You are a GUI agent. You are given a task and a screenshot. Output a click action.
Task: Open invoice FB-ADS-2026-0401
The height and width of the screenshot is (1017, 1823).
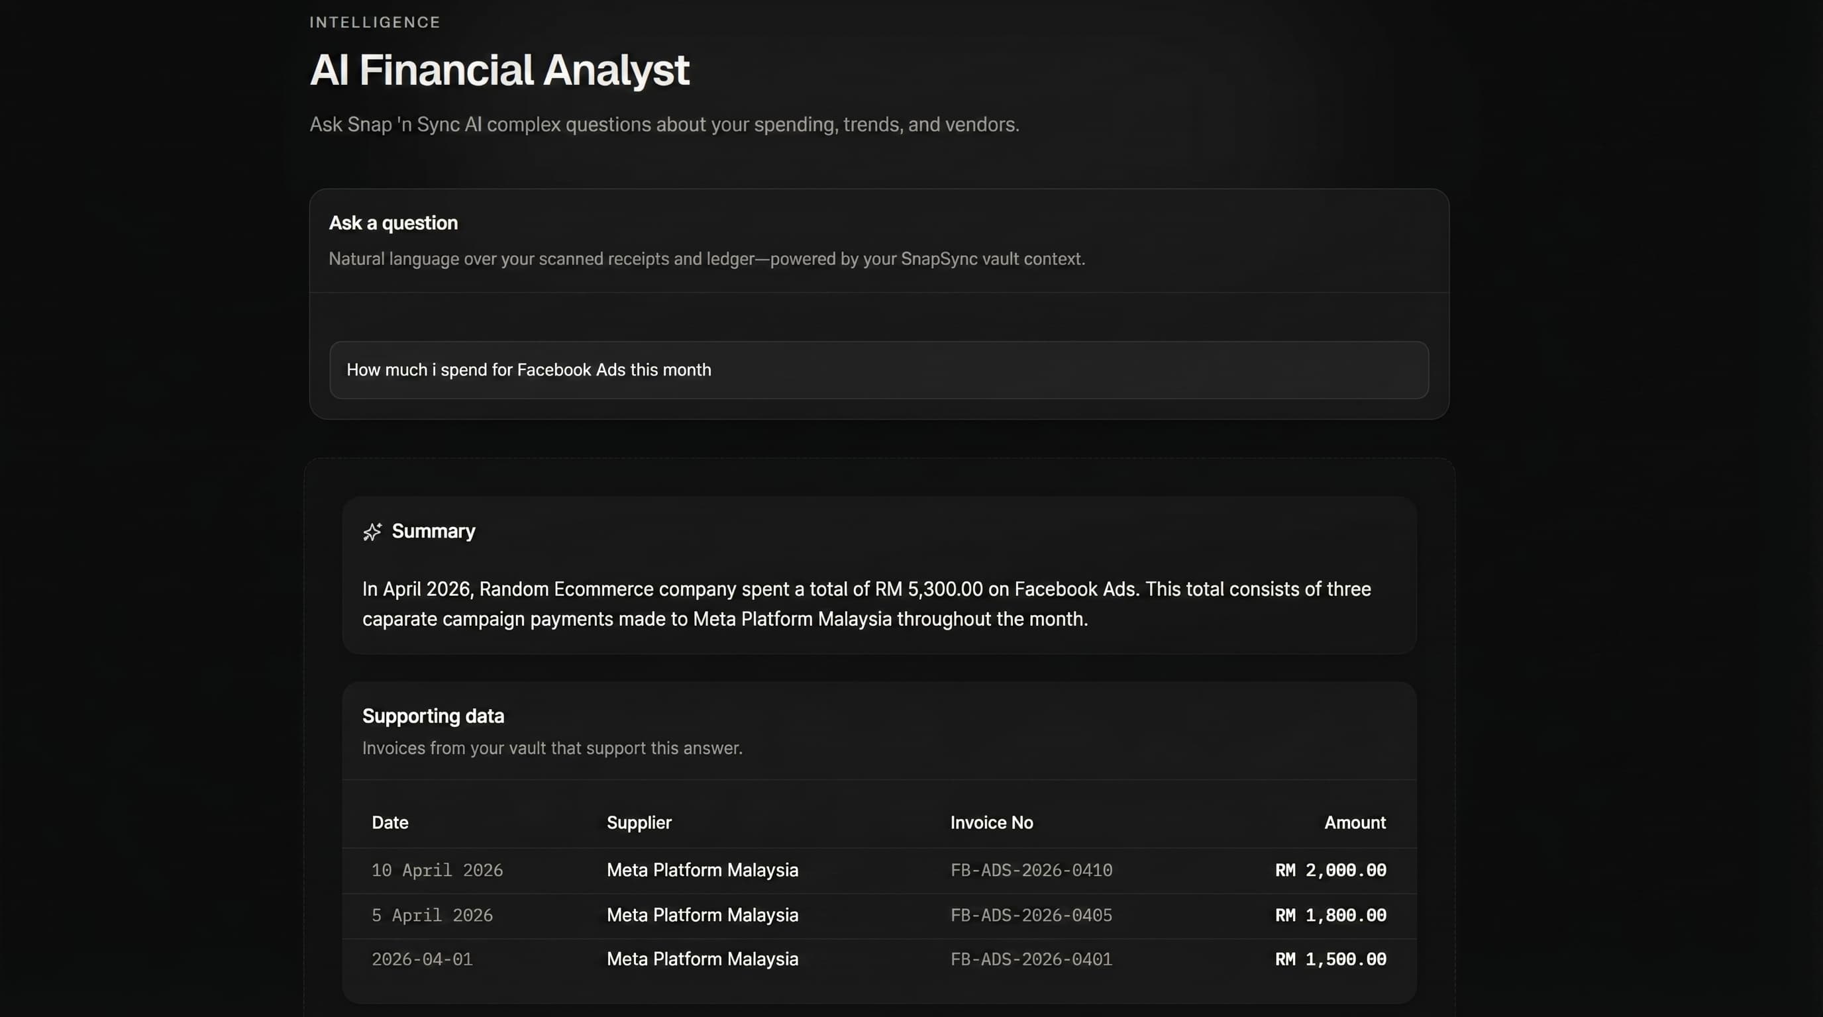coord(1032,959)
